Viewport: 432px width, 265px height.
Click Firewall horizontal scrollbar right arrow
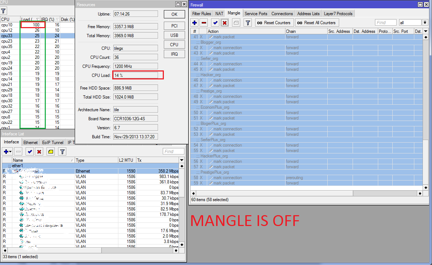pos(420,193)
